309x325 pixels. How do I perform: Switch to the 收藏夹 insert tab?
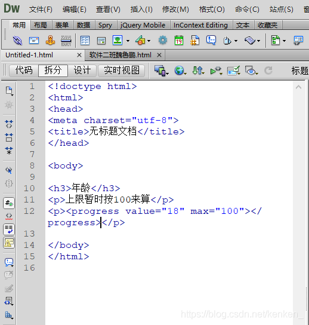coord(268,25)
